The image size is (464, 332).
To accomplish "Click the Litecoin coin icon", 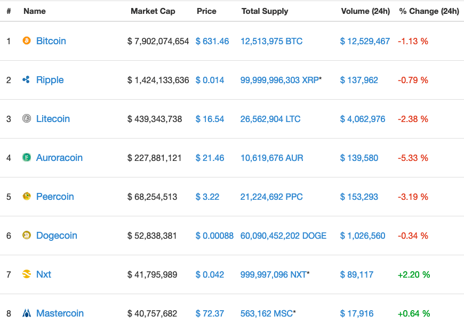I will [x=26, y=119].
